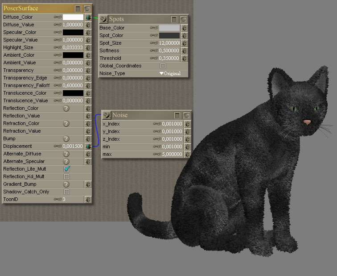
Task: Toggle the Noise node preview eye button
Action: point(186,116)
